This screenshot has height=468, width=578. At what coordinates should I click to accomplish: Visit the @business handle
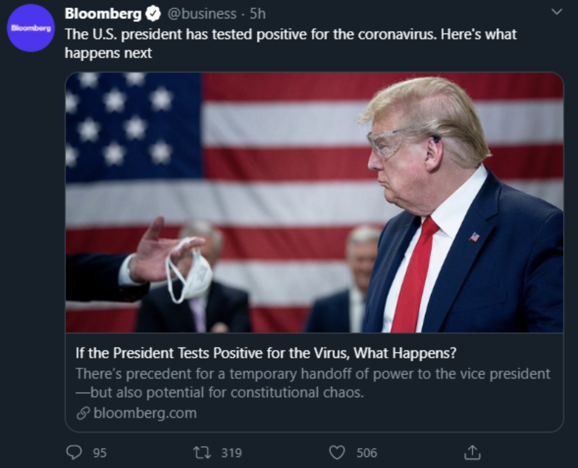point(202,14)
